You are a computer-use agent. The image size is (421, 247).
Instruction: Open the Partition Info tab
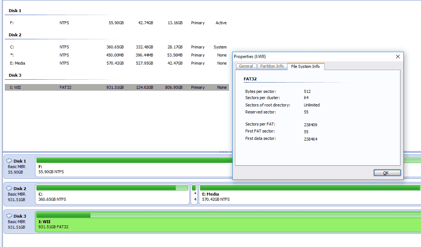point(272,66)
